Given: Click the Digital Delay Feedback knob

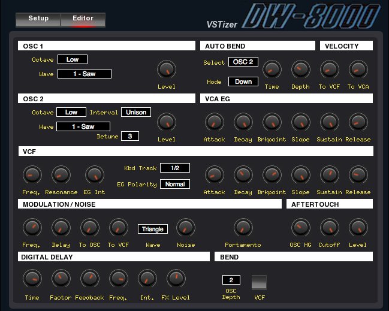Looking at the screenshot, I should tap(90, 279).
